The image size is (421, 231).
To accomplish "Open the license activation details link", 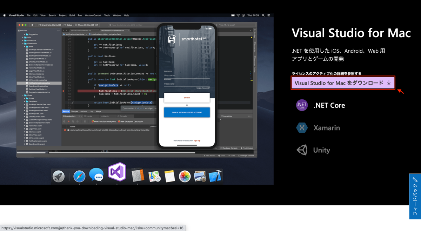I will coord(327,73).
